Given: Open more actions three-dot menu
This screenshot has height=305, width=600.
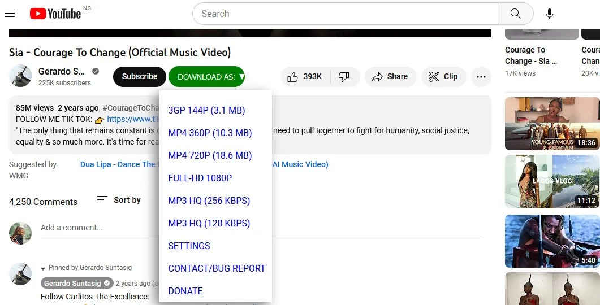Looking at the screenshot, I should click(x=481, y=76).
